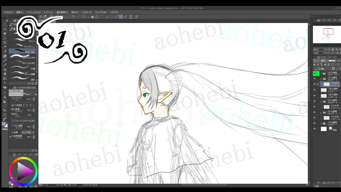Click the horizontal canvas scrollbar
The image size is (341, 192).
click(204, 185)
